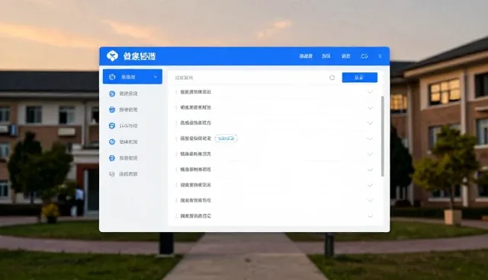
Task: Select the highlighted blue sidebar menu entry
Action: [133, 77]
